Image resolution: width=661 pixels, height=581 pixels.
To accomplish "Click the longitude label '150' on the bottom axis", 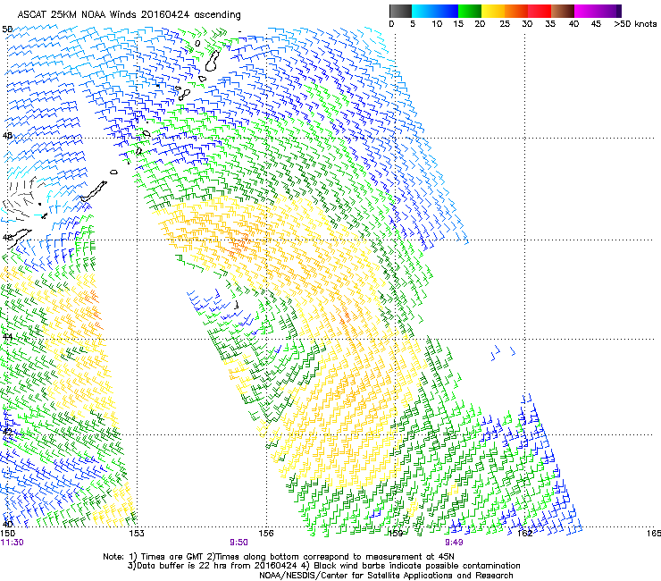I will (x=8, y=534).
